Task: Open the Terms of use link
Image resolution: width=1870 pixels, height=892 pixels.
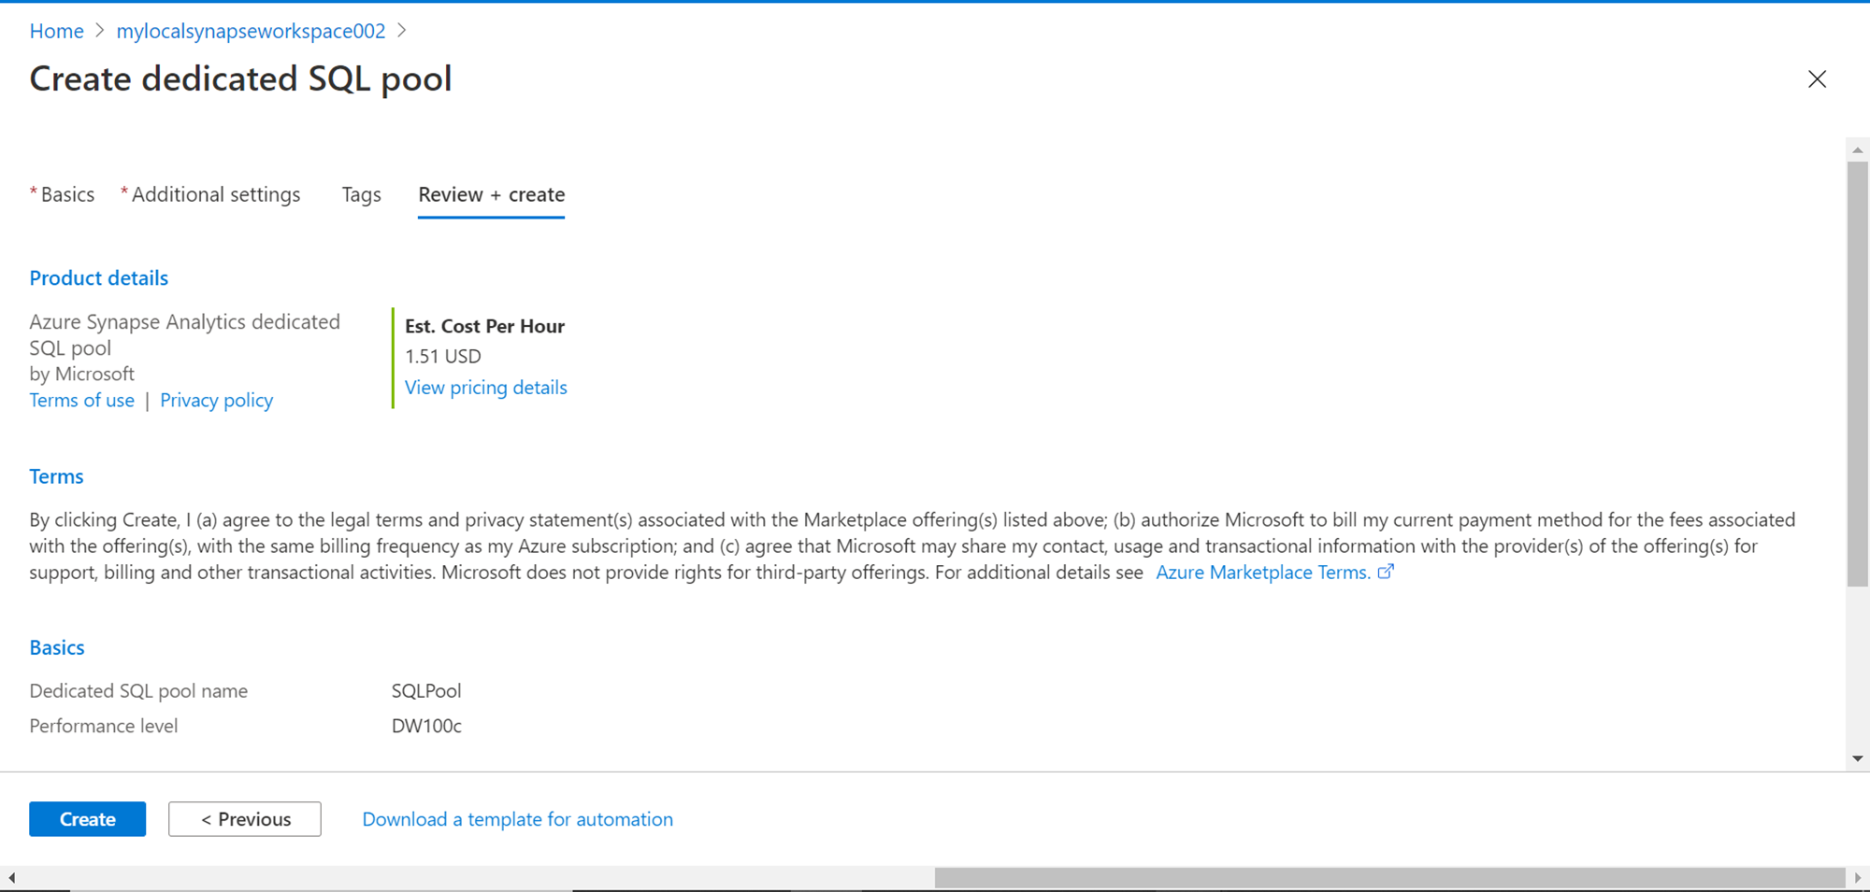Action: 81,401
